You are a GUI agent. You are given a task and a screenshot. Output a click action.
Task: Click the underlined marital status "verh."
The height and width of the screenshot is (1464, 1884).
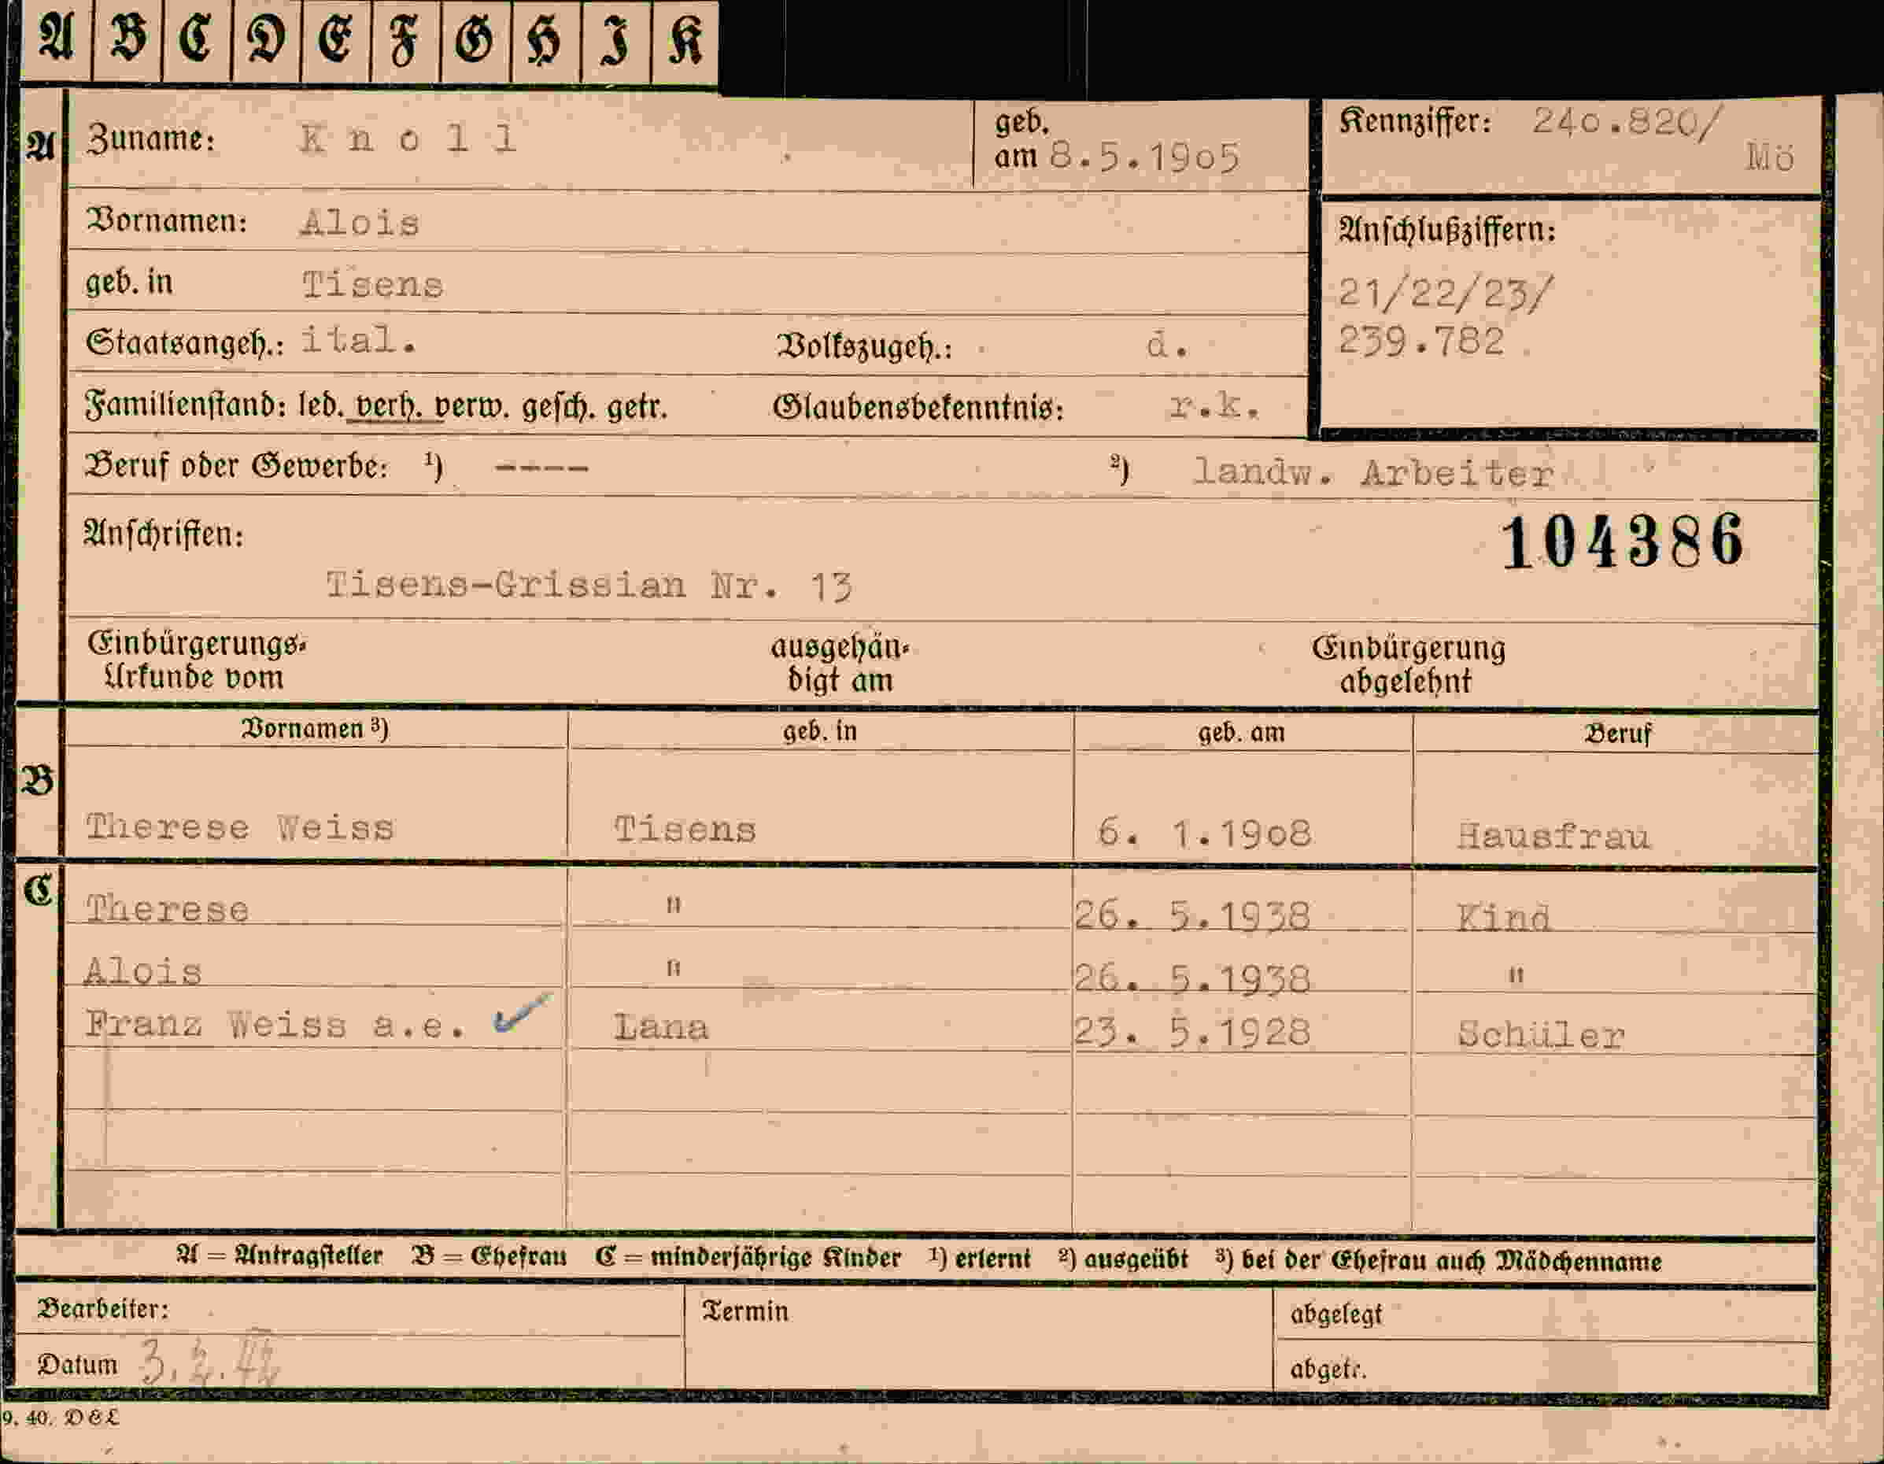[385, 405]
